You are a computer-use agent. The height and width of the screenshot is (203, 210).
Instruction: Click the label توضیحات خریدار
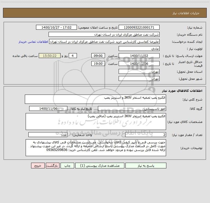[191, 148]
